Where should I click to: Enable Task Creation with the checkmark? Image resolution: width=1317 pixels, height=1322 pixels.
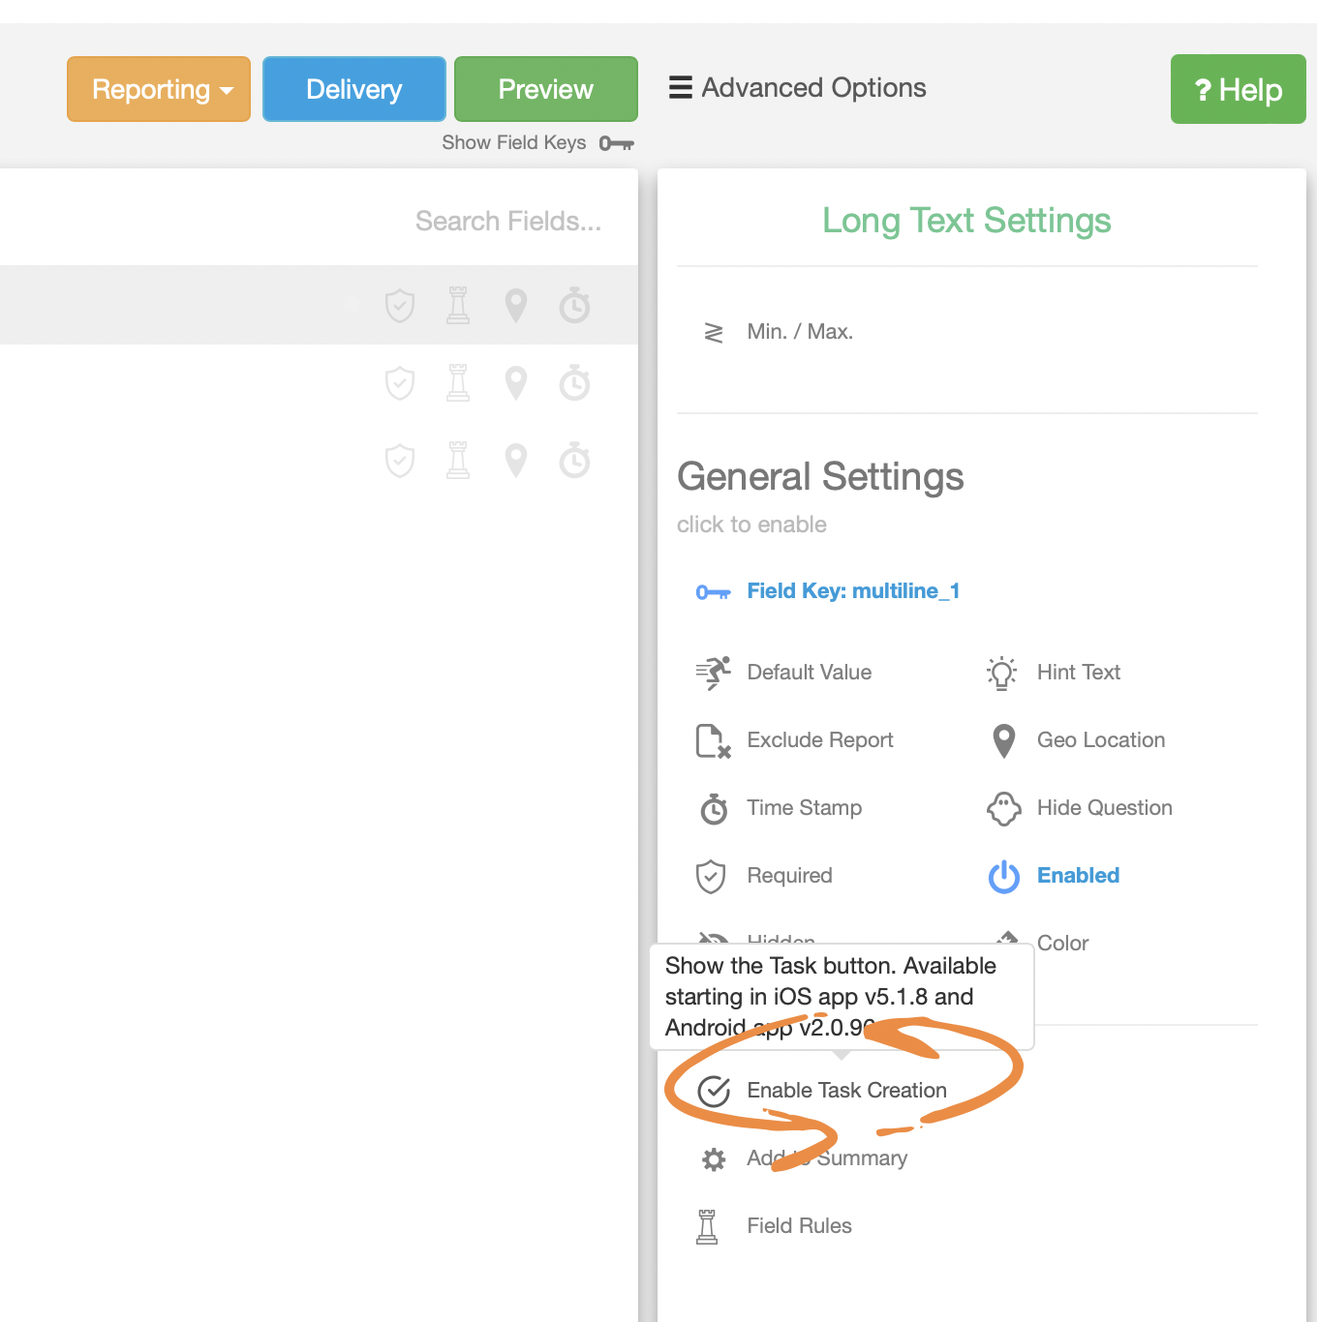pyautogui.click(x=715, y=1090)
